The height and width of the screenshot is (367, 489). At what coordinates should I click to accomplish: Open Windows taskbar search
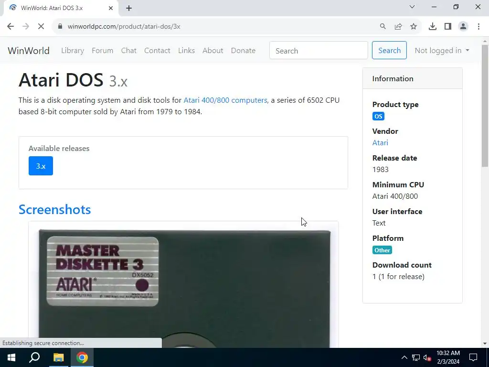[34, 357]
